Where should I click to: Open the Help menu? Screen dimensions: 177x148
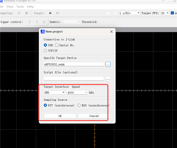click(30, 7)
